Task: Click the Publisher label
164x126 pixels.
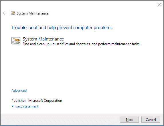Action: [x=19, y=101]
